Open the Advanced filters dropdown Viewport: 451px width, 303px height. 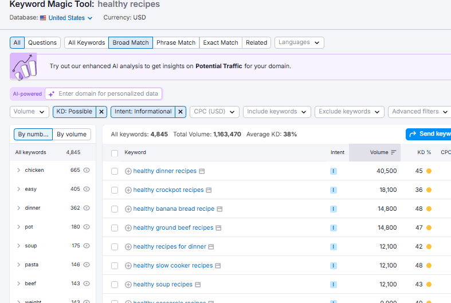point(419,112)
